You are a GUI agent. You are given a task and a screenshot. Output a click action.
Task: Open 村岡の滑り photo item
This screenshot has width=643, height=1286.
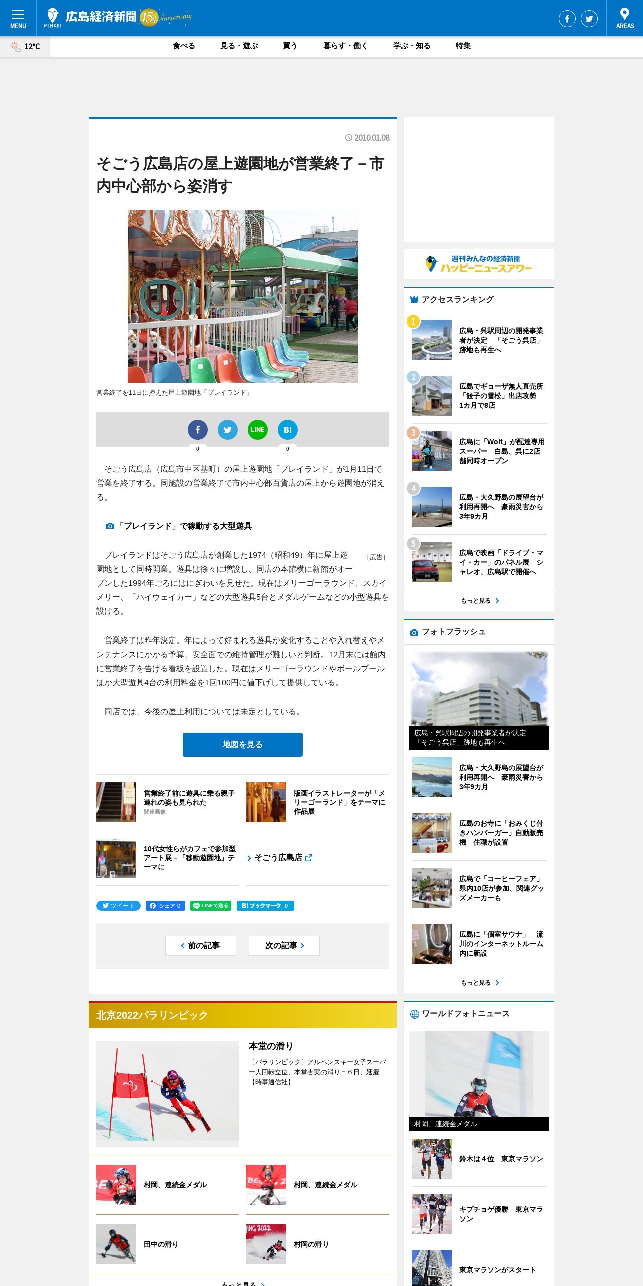click(x=317, y=1244)
